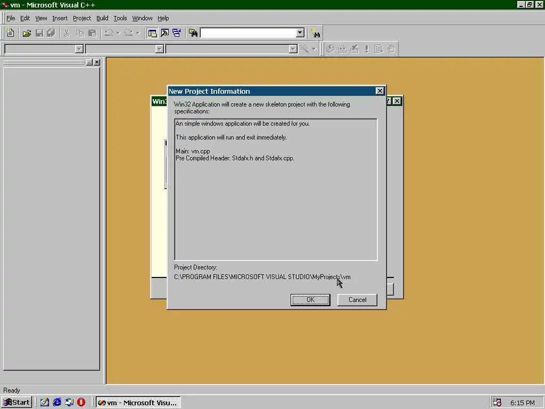Click the WizardBar actions wand icon
The height and width of the screenshot is (409, 545).
point(305,49)
